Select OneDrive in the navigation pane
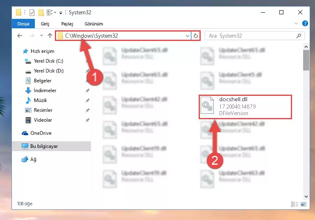Viewport: 315px width, 220px height. coord(41,133)
